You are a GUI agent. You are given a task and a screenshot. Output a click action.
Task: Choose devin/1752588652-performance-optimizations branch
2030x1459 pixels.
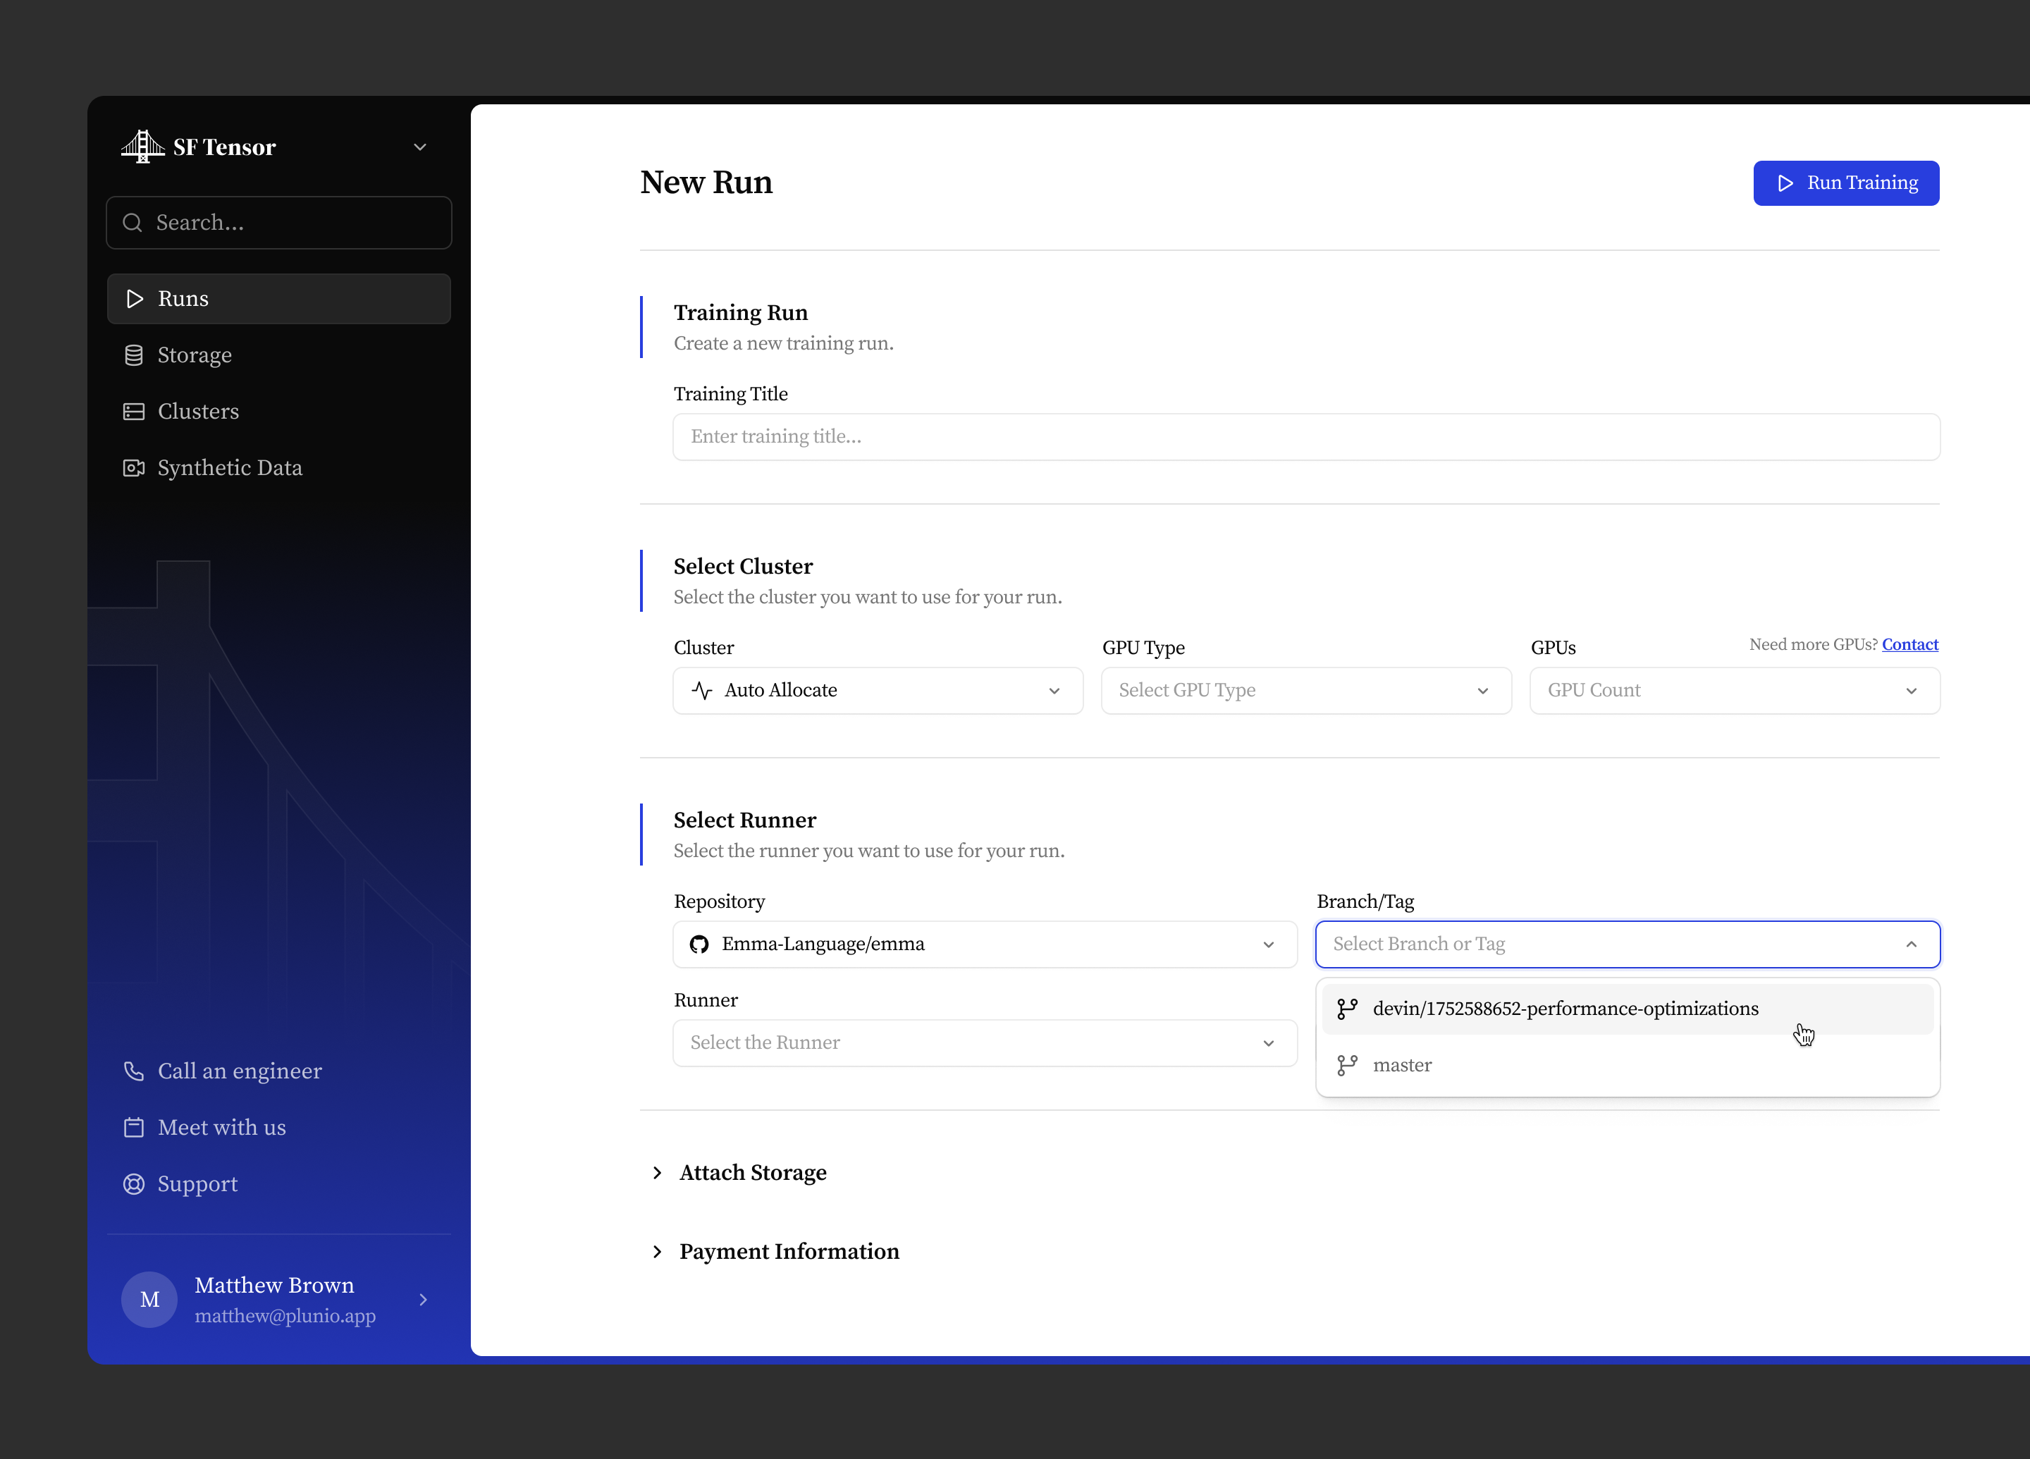(1628, 1009)
